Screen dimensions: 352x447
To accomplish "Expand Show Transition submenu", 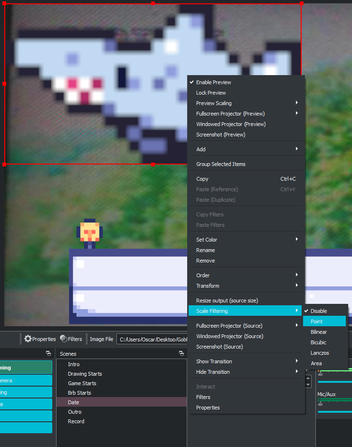I will point(246,361).
